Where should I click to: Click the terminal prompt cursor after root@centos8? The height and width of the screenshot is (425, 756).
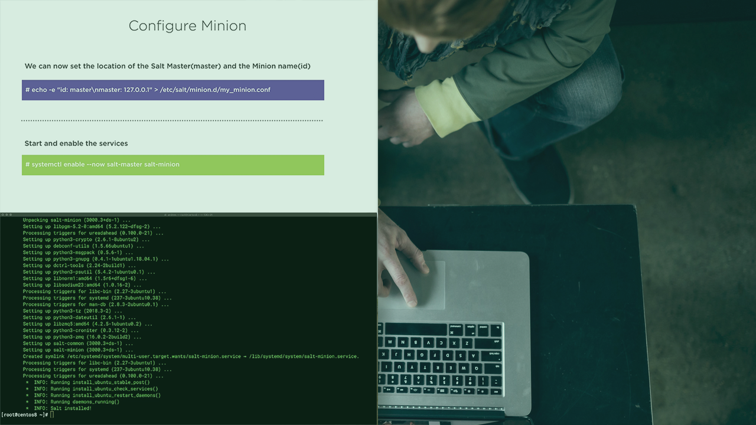(52, 415)
